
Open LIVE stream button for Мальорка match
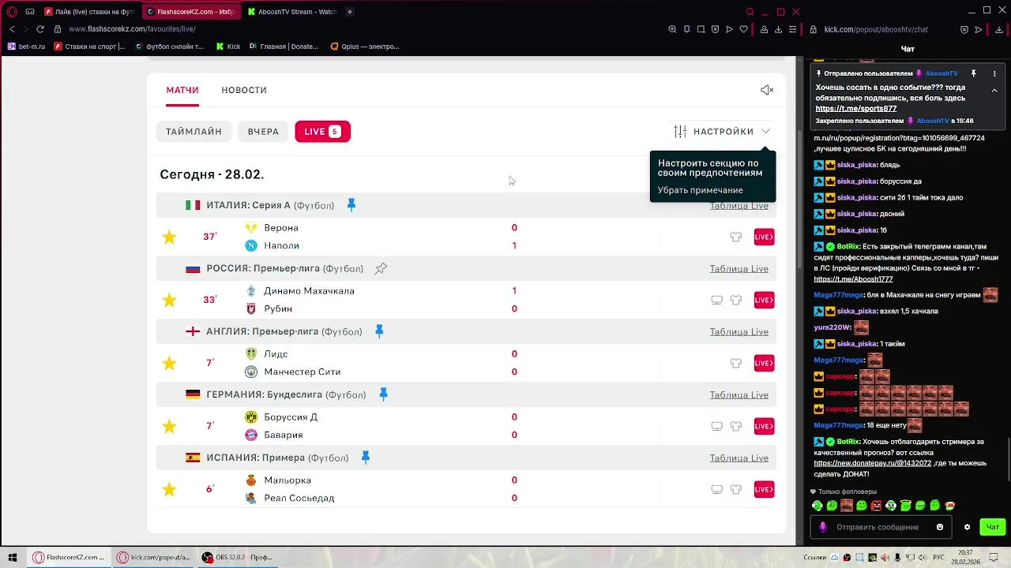[764, 489]
